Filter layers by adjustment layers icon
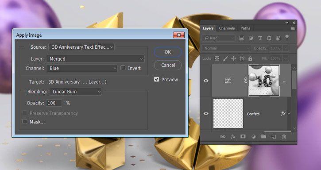Image resolution: width=321 pixels, height=170 pixels. click(x=251, y=38)
